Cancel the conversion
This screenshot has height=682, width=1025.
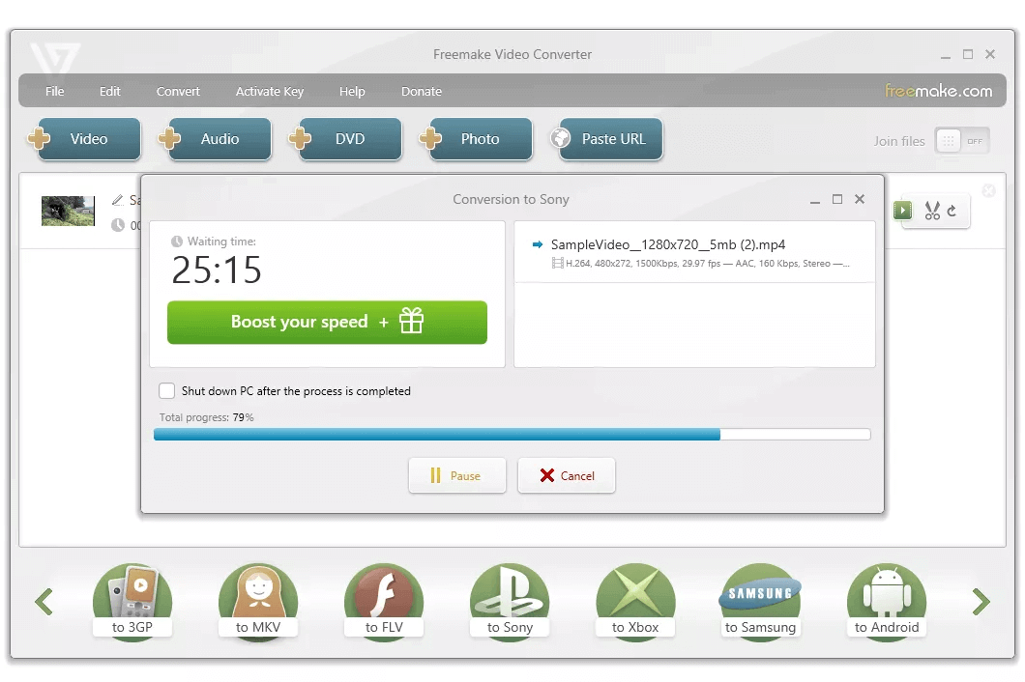point(566,475)
